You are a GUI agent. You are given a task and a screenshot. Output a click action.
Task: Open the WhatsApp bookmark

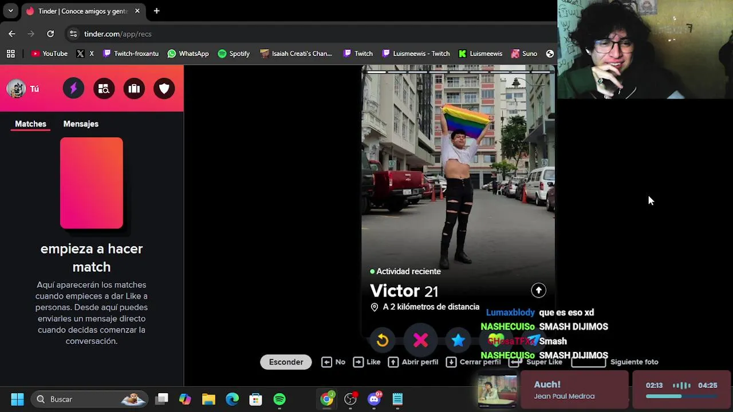[x=188, y=54]
